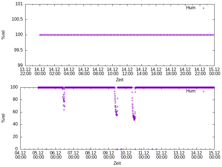Viewport: 222px width, 167px height.
Task: Click the 60 y-axis tick on bottom chart
Action: coord(16,112)
